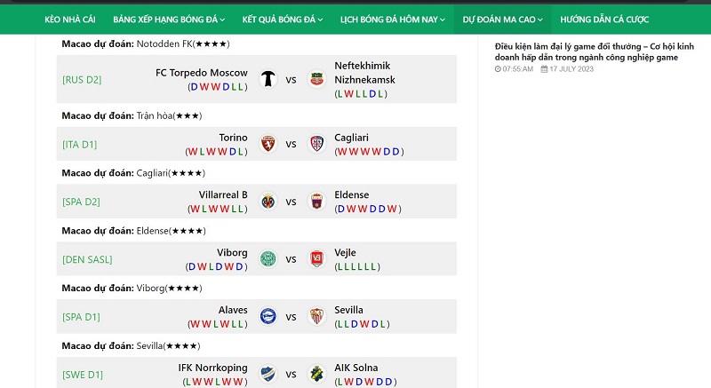This screenshot has height=388, width=711.
Task: Expand the Kết Quả Bóng Đá menu
Action: (x=282, y=20)
